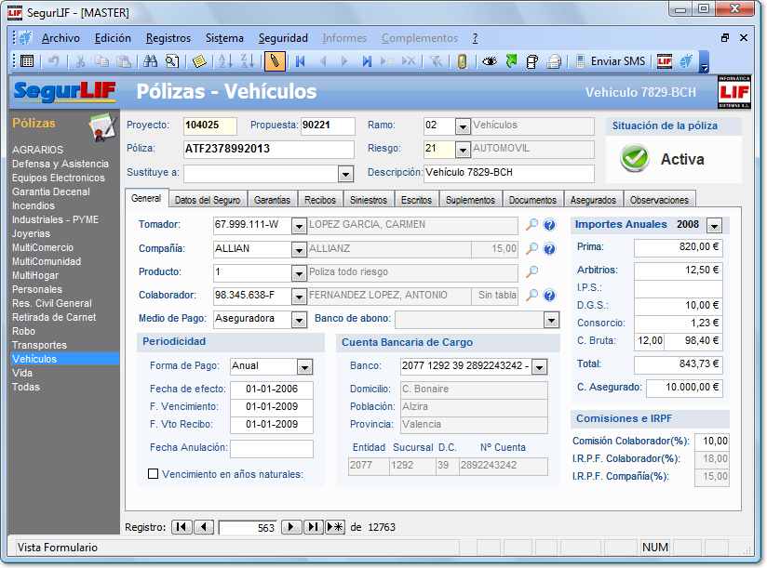The width and height of the screenshot is (767, 568).
Task: Click blue help icon beside Compañía row
Action: pyautogui.click(x=549, y=249)
